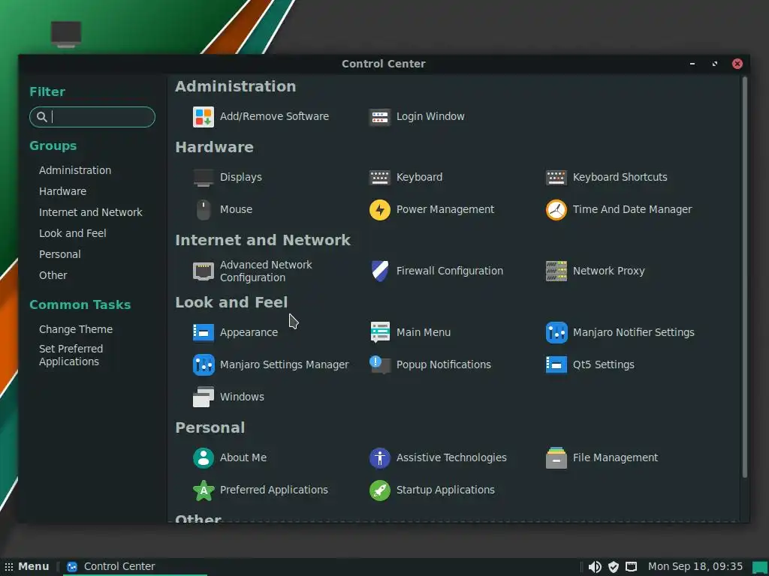Viewport: 769px width, 576px height.
Task: Launch the Displays settings icon
Action: coord(203,178)
